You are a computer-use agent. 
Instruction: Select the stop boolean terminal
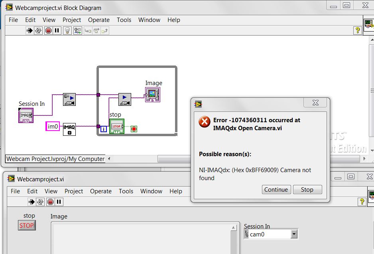[117, 126]
